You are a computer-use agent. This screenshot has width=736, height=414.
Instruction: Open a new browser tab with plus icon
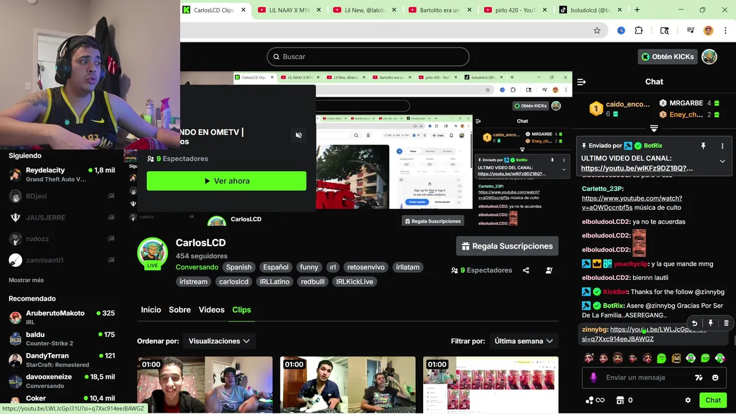point(637,10)
